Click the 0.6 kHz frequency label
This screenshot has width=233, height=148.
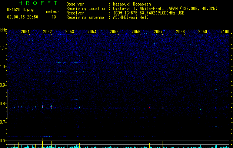(x=3, y=141)
